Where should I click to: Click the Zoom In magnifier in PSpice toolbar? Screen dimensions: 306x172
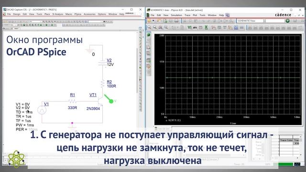(149, 28)
